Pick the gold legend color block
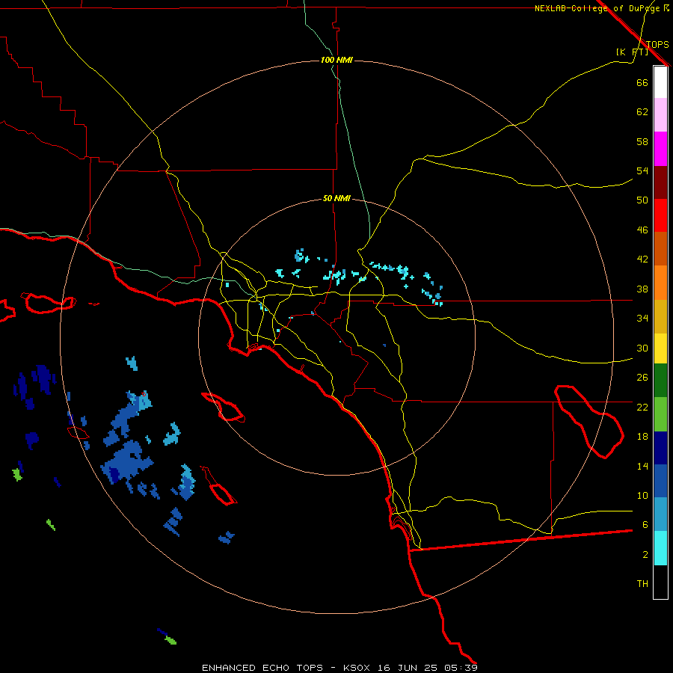 point(660,316)
